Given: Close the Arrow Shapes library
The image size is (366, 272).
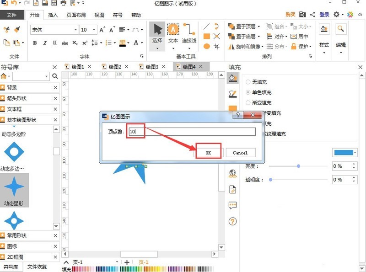Looking at the screenshot, I should tap(55, 98).
